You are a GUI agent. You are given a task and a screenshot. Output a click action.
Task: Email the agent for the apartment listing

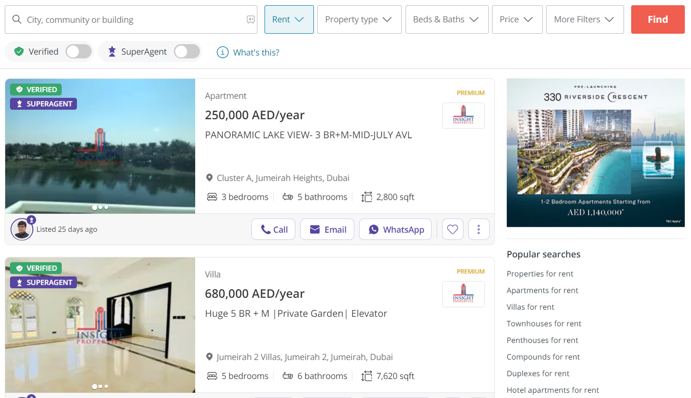pyautogui.click(x=327, y=230)
